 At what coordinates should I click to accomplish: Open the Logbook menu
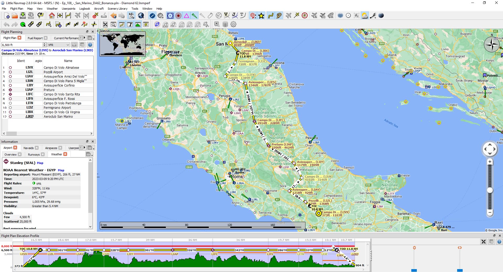point(85,9)
